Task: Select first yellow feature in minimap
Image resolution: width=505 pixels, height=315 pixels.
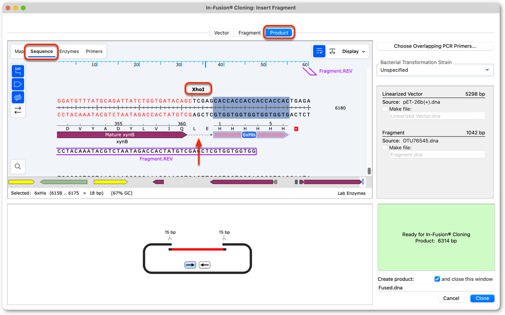Action: [x=21, y=182]
